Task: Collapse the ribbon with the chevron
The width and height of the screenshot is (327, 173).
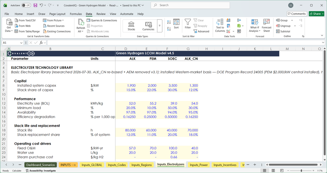Action: click(322, 35)
